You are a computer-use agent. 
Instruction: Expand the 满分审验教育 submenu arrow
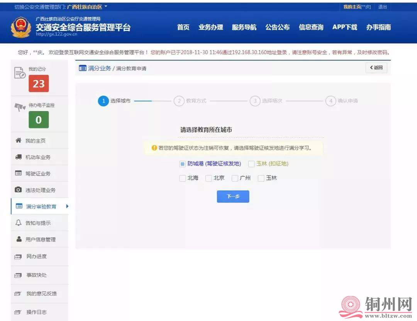tap(67, 206)
